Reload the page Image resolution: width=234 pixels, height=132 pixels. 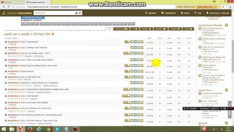pyautogui.click(x=14, y=7)
